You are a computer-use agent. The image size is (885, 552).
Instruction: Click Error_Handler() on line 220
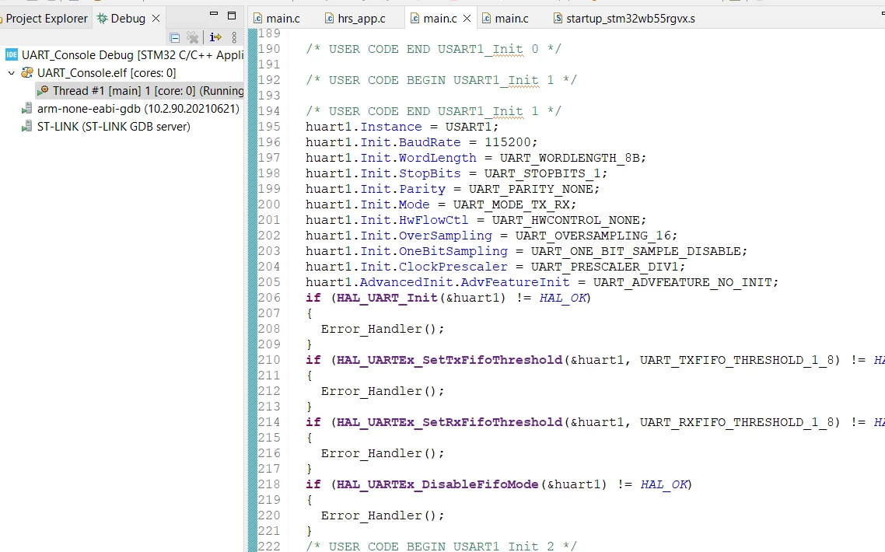[379, 515]
